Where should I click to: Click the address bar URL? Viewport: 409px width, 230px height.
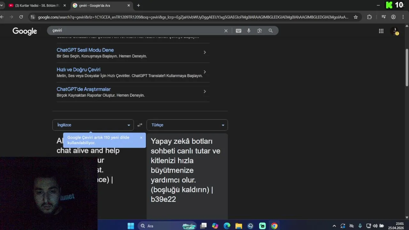193,17
